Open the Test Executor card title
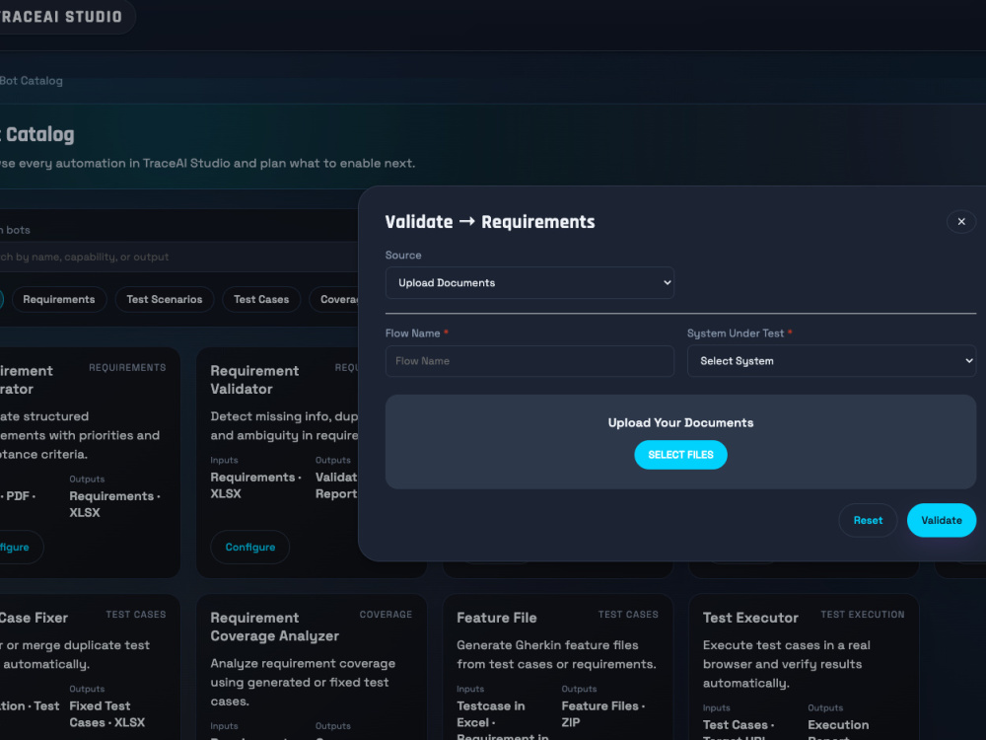Viewport: 986px width, 740px height. (750, 618)
